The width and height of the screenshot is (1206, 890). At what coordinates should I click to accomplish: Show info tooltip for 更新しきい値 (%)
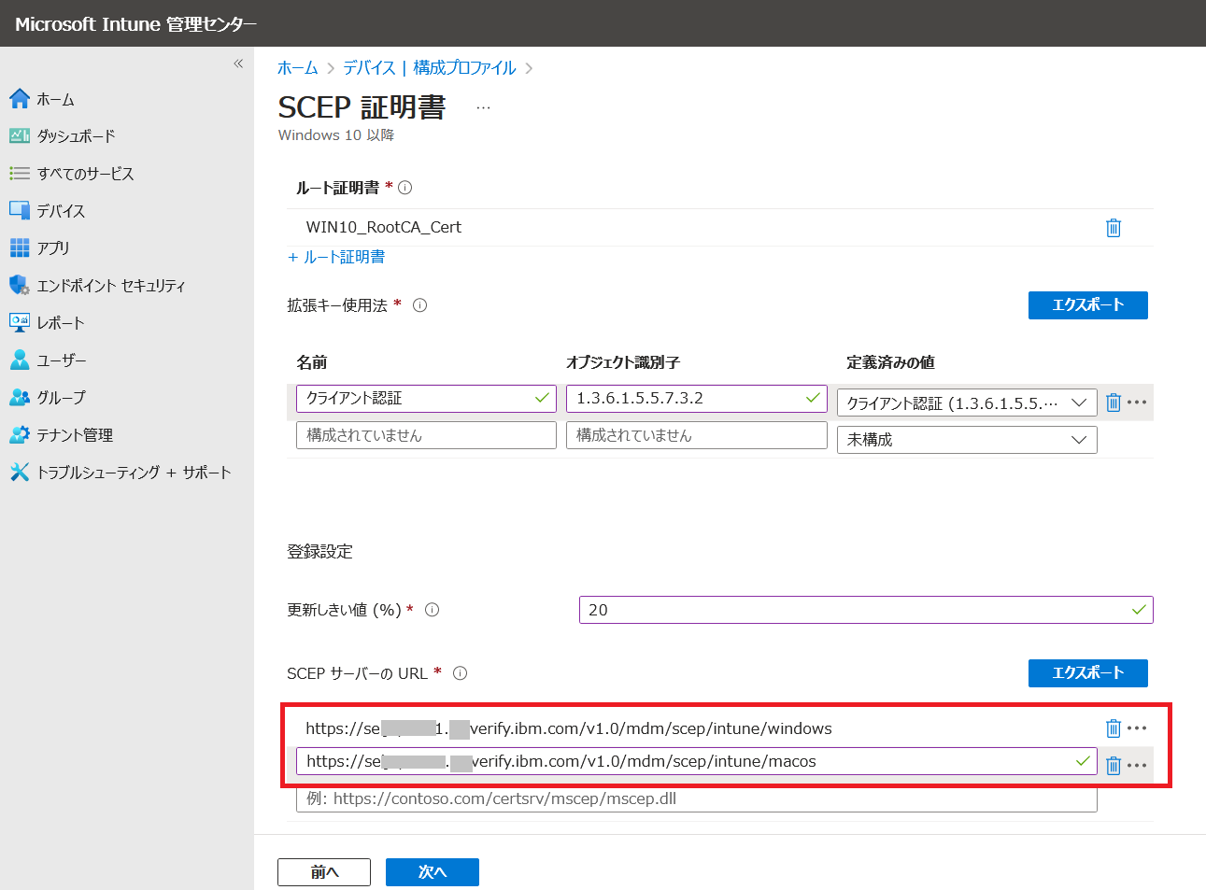(433, 610)
